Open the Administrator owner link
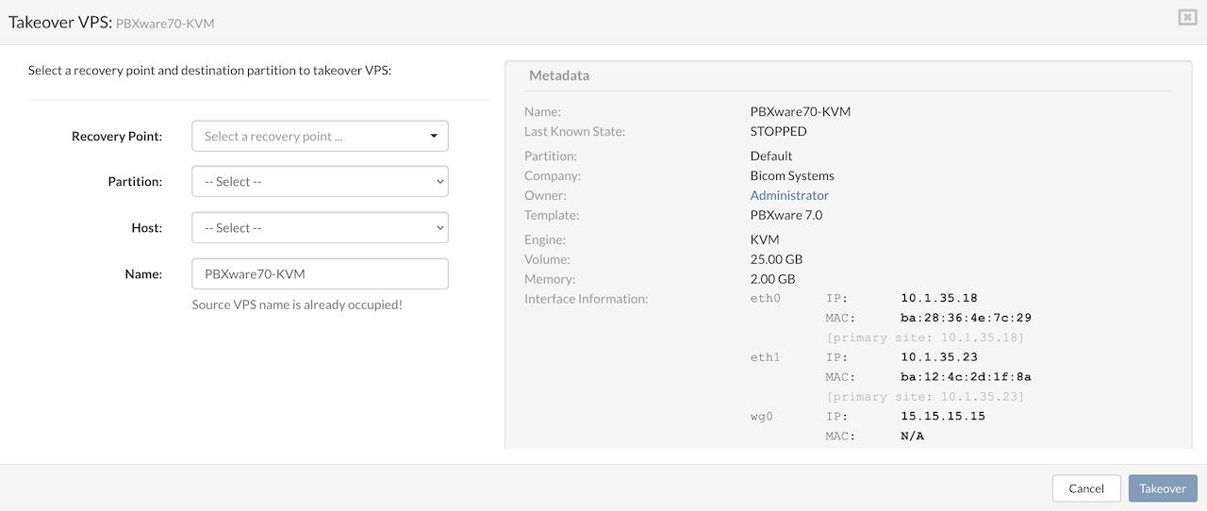Image resolution: width=1207 pixels, height=511 pixels. (x=789, y=195)
